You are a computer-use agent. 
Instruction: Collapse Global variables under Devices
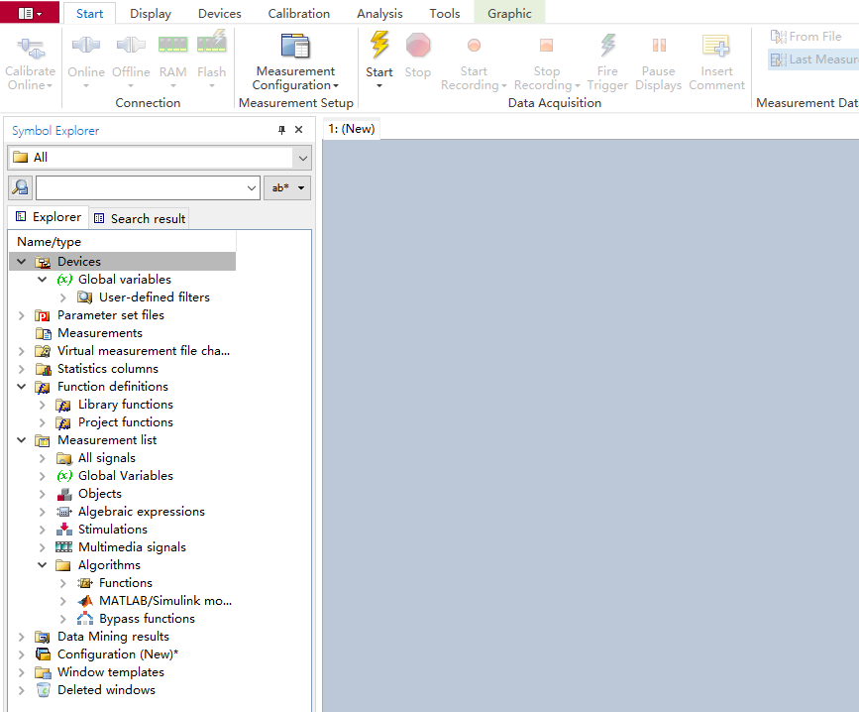[43, 280]
